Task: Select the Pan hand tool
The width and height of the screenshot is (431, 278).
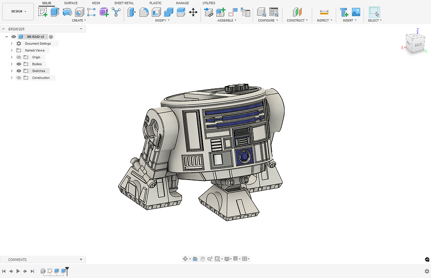Action: 202,259
